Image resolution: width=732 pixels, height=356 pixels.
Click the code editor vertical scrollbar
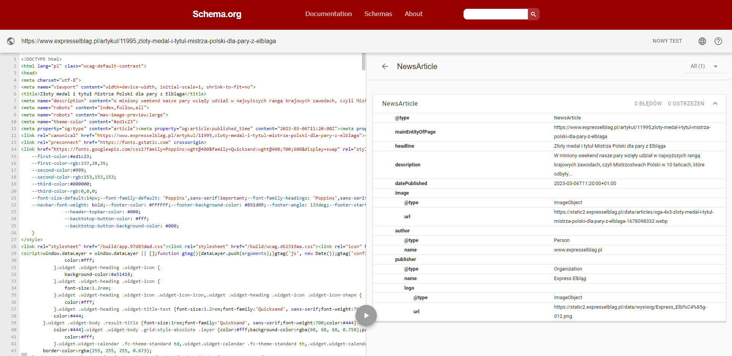pos(364,62)
